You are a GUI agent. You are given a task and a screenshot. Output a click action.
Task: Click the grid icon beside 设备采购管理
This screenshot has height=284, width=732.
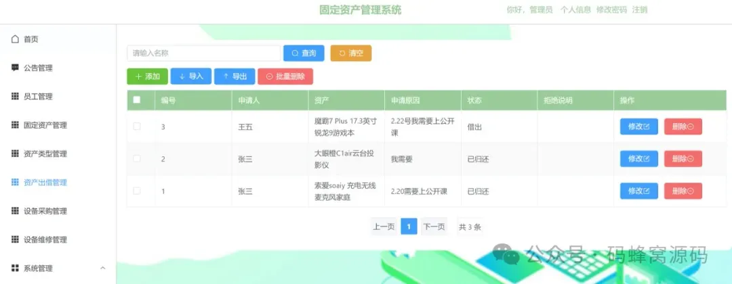point(15,211)
